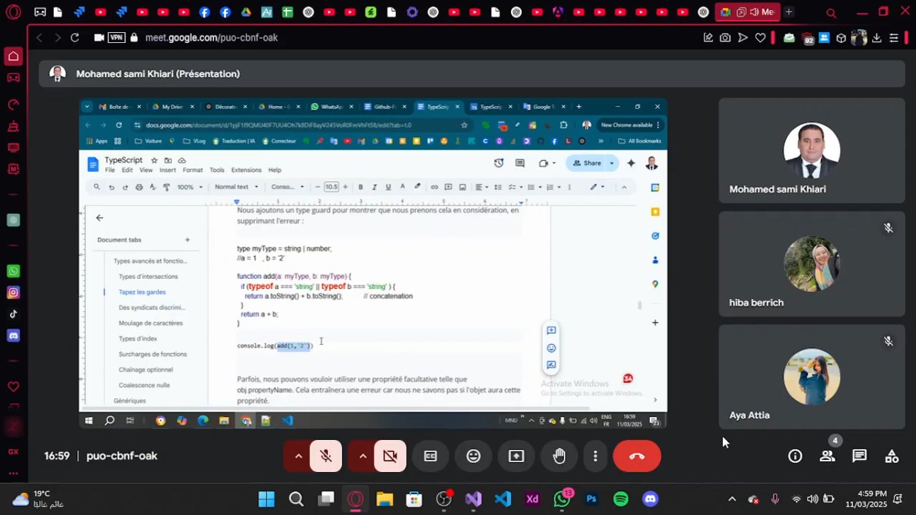This screenshot has height=515, width=916.
Task: Toggle Bold in the shared Docs toolbar
Action: tap(361, 187)
